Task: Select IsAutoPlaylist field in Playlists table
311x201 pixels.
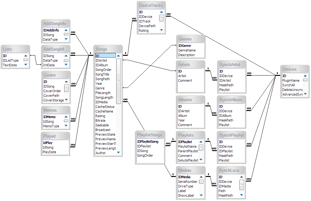Action: coord(188,160)
